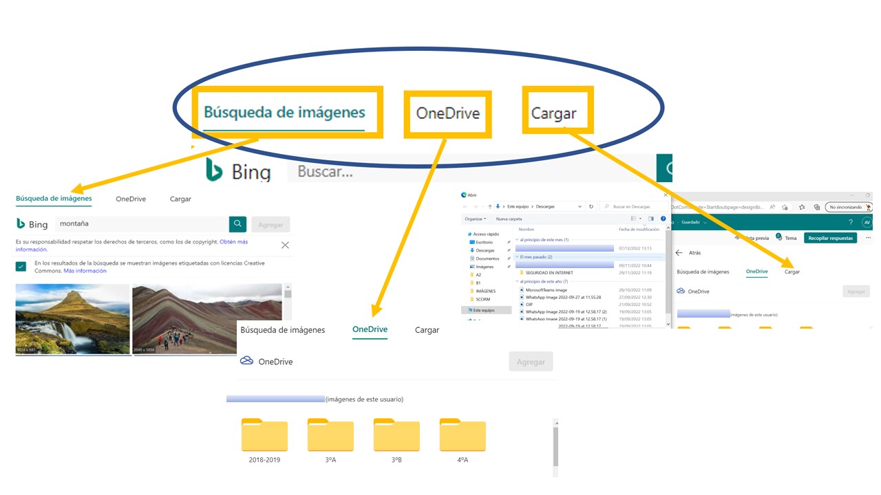Open the Tema theme option
Screen dimensions: 881x495
(x=786, y=238)
